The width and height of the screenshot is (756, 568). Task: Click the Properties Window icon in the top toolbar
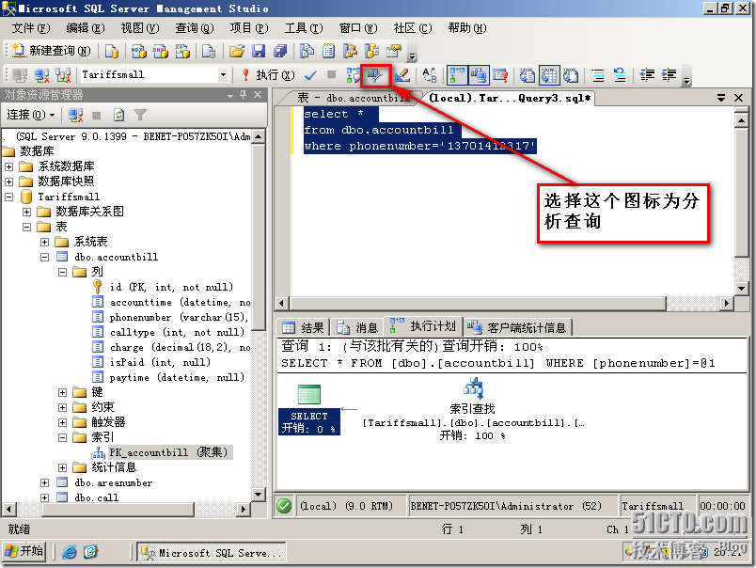point(394,51)
